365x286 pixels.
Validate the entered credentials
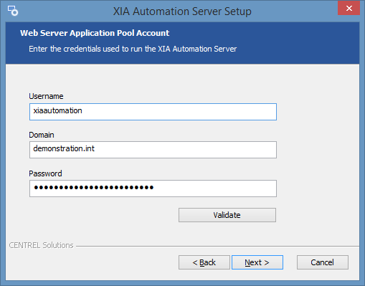227,215
